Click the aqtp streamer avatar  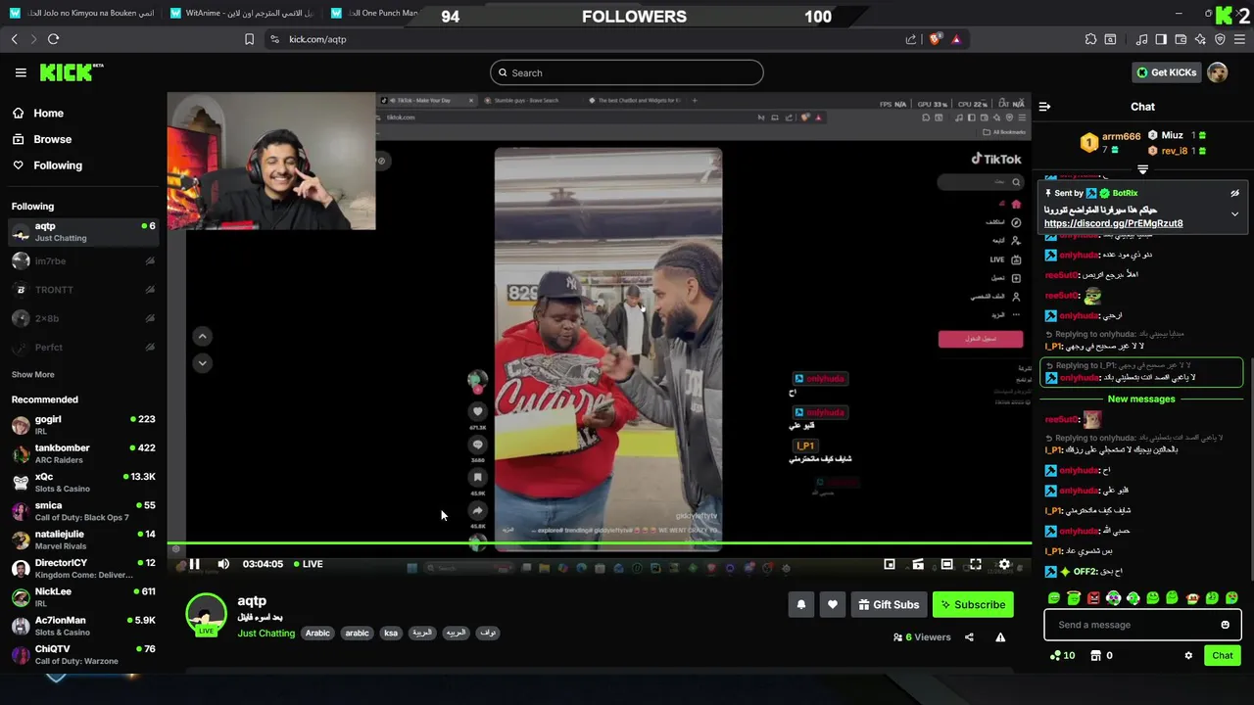[x=206, y=614]
